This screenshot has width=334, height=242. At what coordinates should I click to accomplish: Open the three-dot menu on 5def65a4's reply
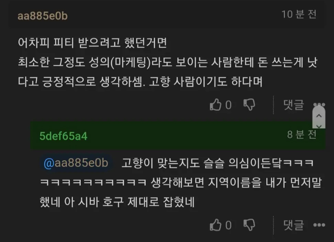coord(319,225)
